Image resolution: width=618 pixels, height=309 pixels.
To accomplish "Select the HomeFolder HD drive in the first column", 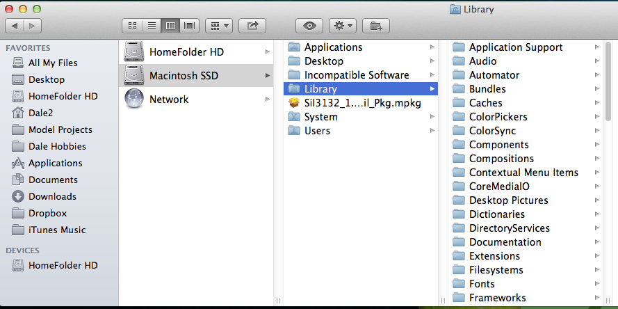I will 196,51.
